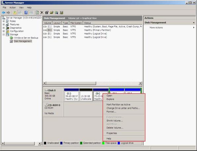Click the blue Help question-mark toolbar icon
Viewport: 197px width, 151px height.
tap(26, 13)
